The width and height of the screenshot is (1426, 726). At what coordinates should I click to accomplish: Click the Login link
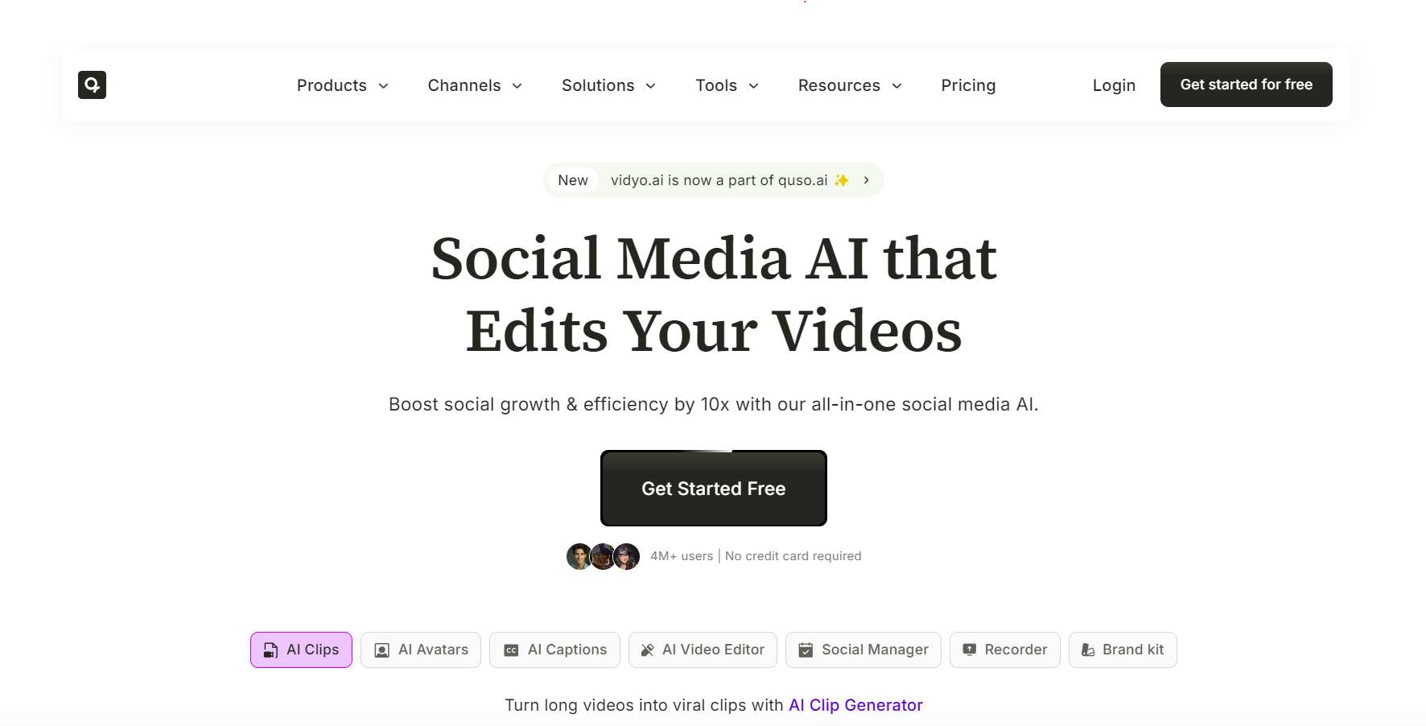(x=1114, y=85)
